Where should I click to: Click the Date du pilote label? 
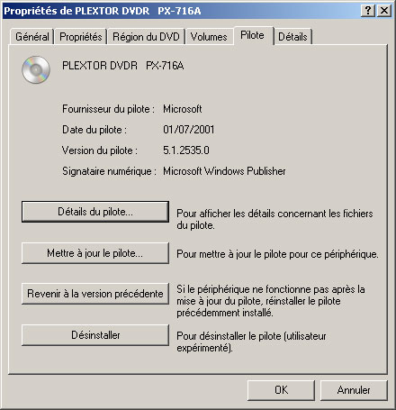click(x=94, y=130)
